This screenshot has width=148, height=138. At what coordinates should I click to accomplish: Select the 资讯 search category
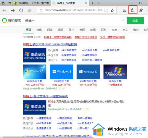(x=39, y=30)
